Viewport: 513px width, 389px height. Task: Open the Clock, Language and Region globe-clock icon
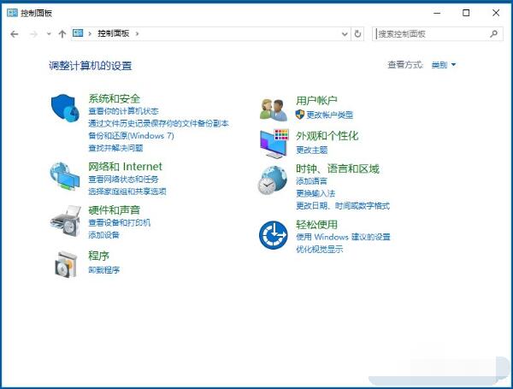click(273, 180)
